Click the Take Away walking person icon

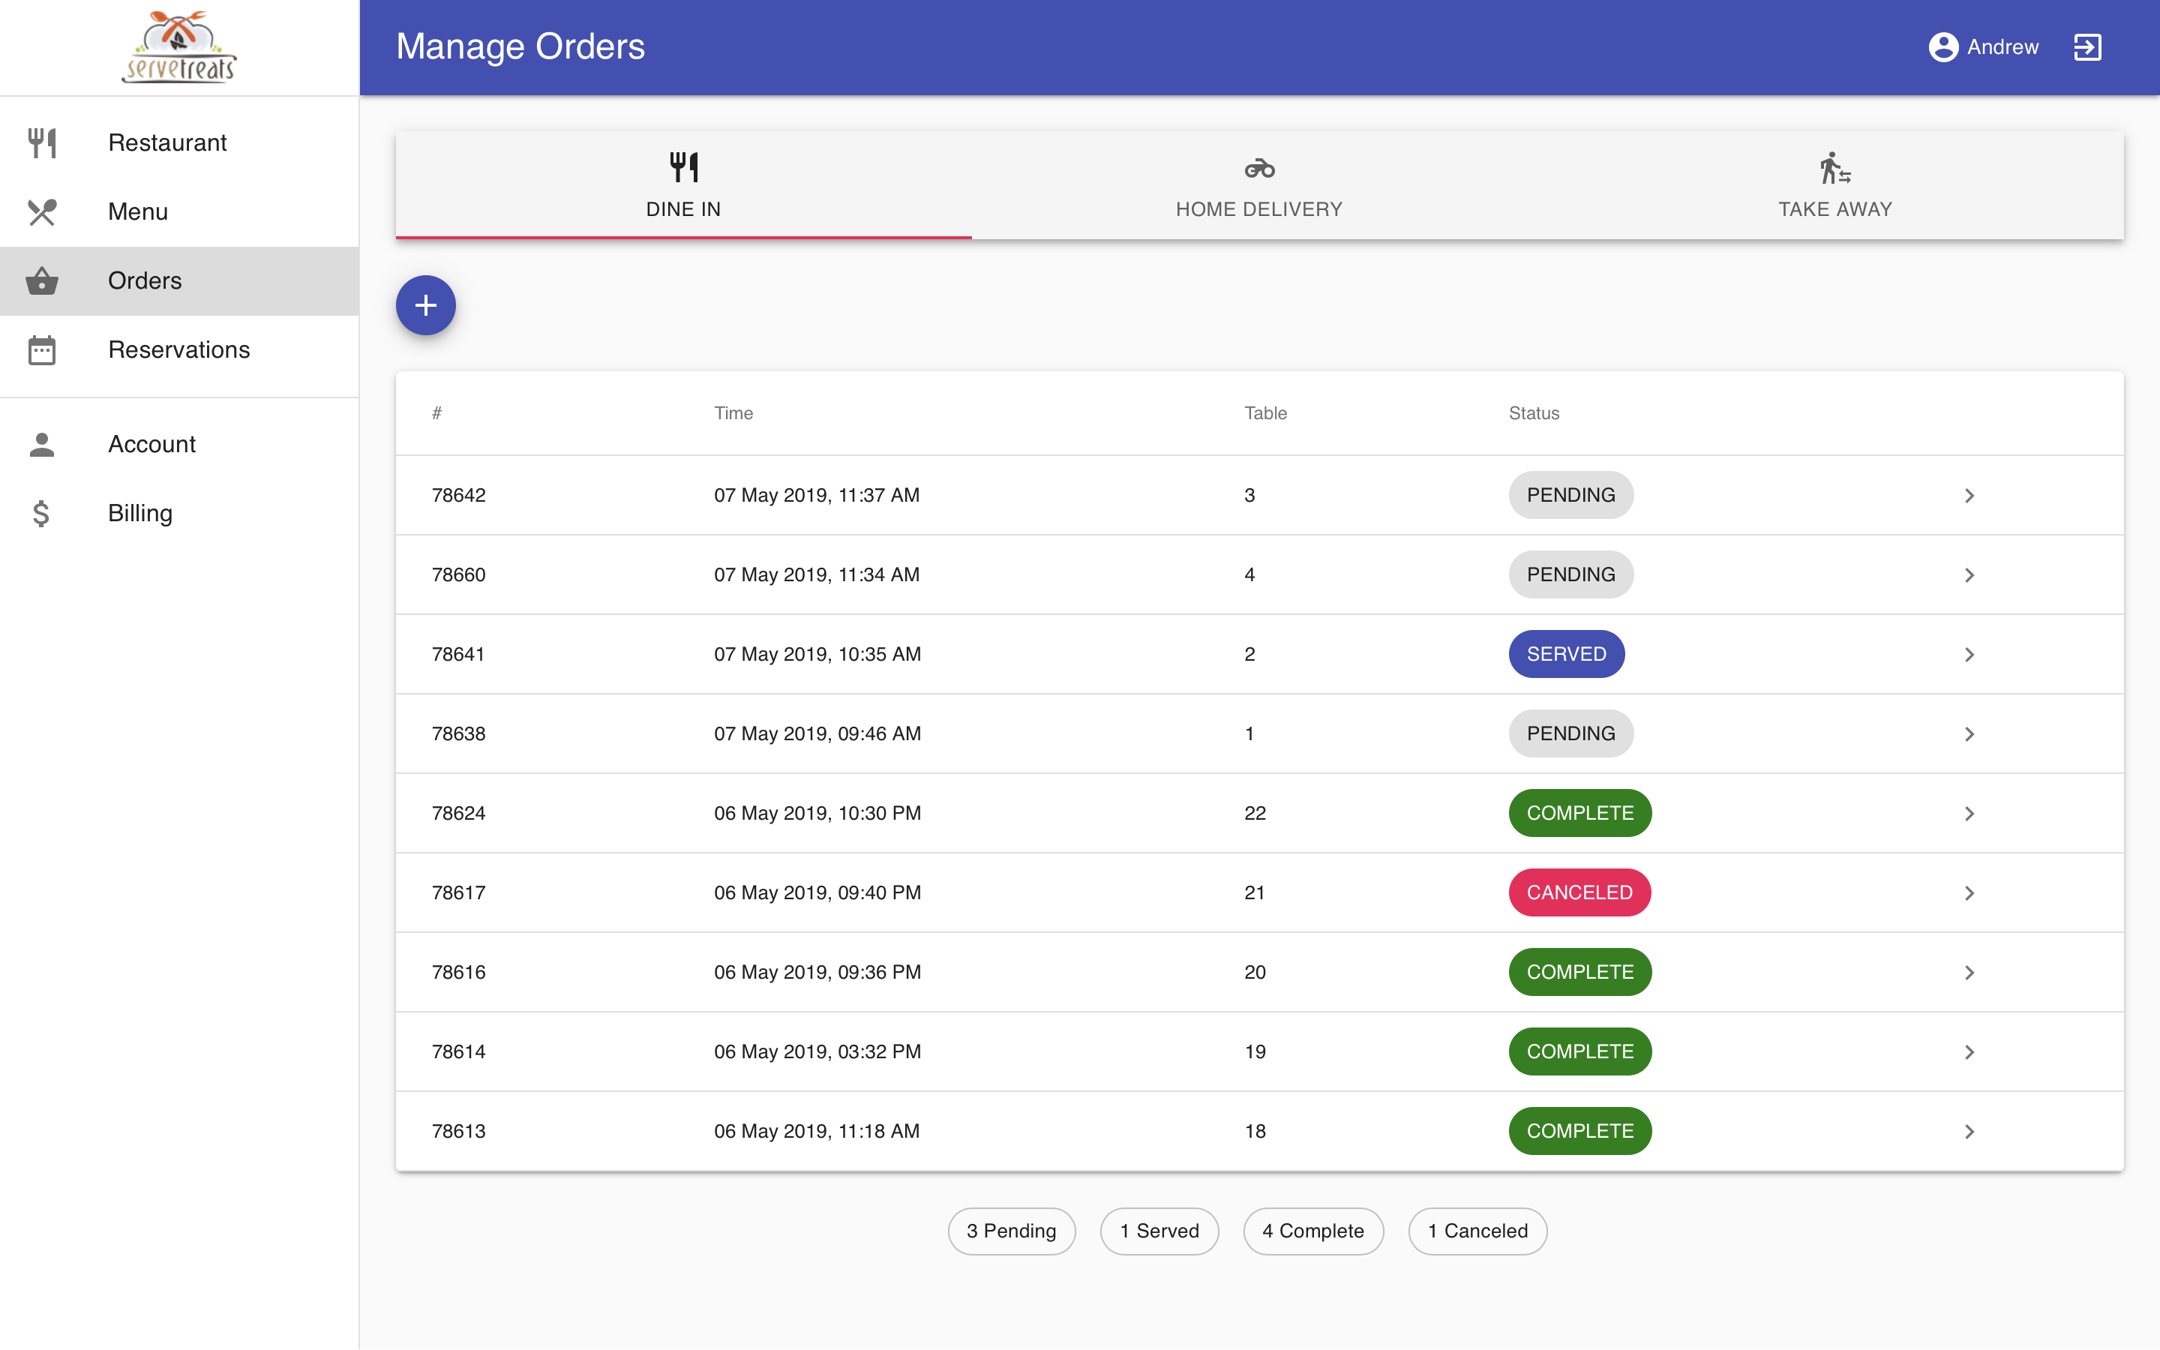pyautogui.click(x=1835, y=168)
